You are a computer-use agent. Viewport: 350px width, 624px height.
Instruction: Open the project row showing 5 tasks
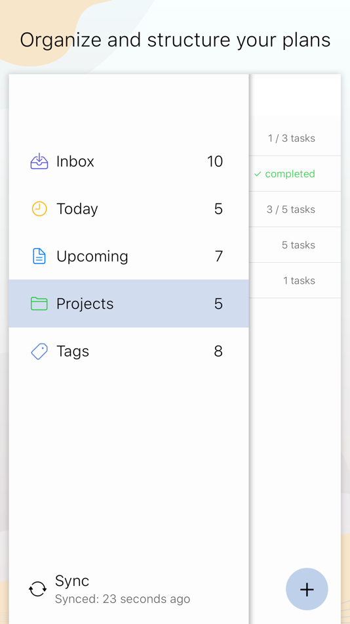295,245
